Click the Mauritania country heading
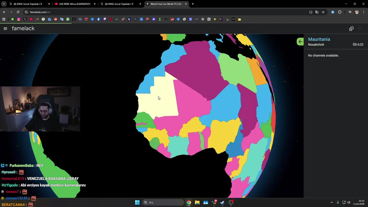 click(x=319, y=39)
